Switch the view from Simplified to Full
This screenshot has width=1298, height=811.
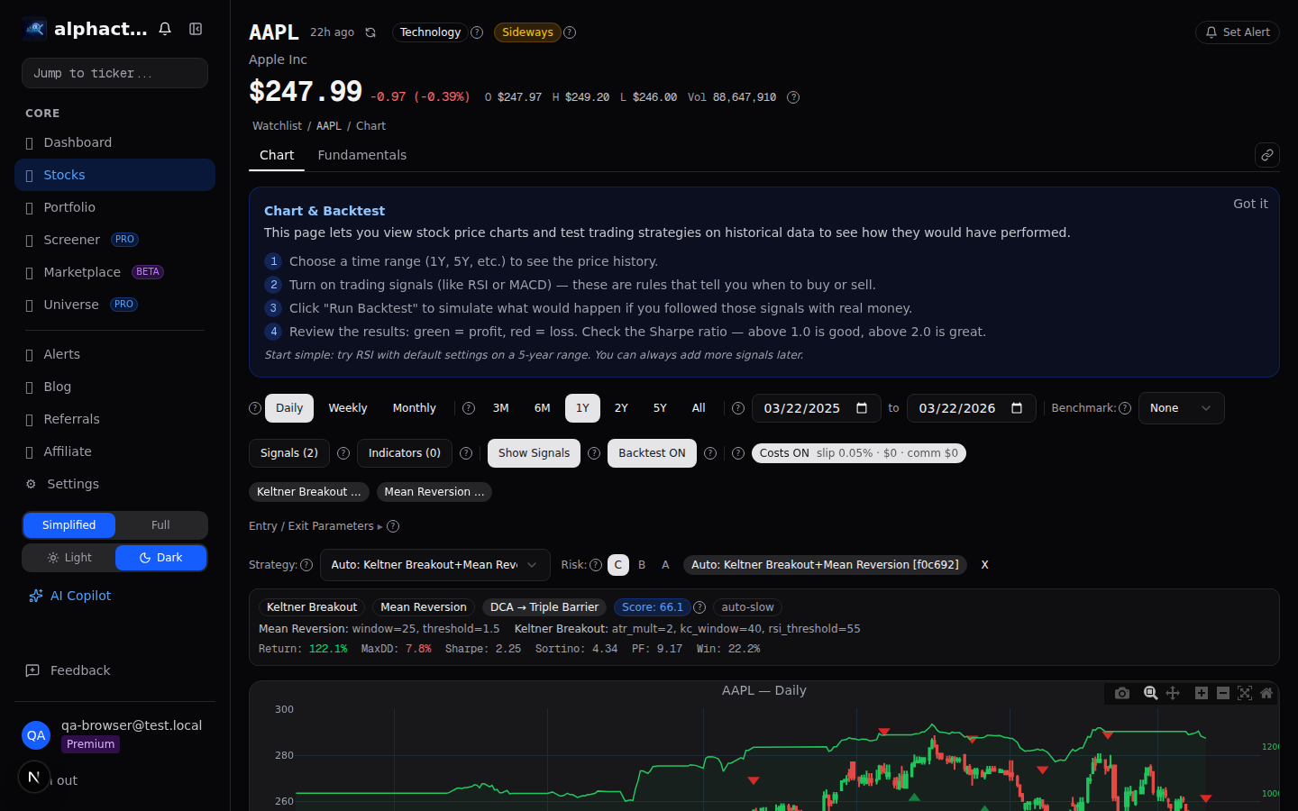pos(160,524)
